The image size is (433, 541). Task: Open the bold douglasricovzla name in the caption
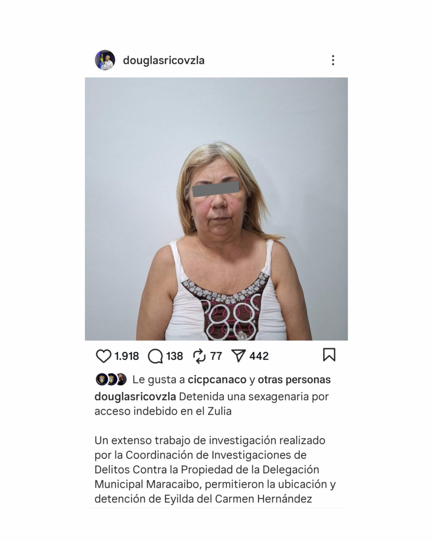tap(135, 397)
